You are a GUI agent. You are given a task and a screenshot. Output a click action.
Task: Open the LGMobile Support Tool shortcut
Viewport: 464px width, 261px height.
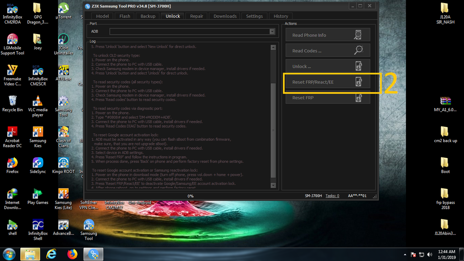[12, 44]
